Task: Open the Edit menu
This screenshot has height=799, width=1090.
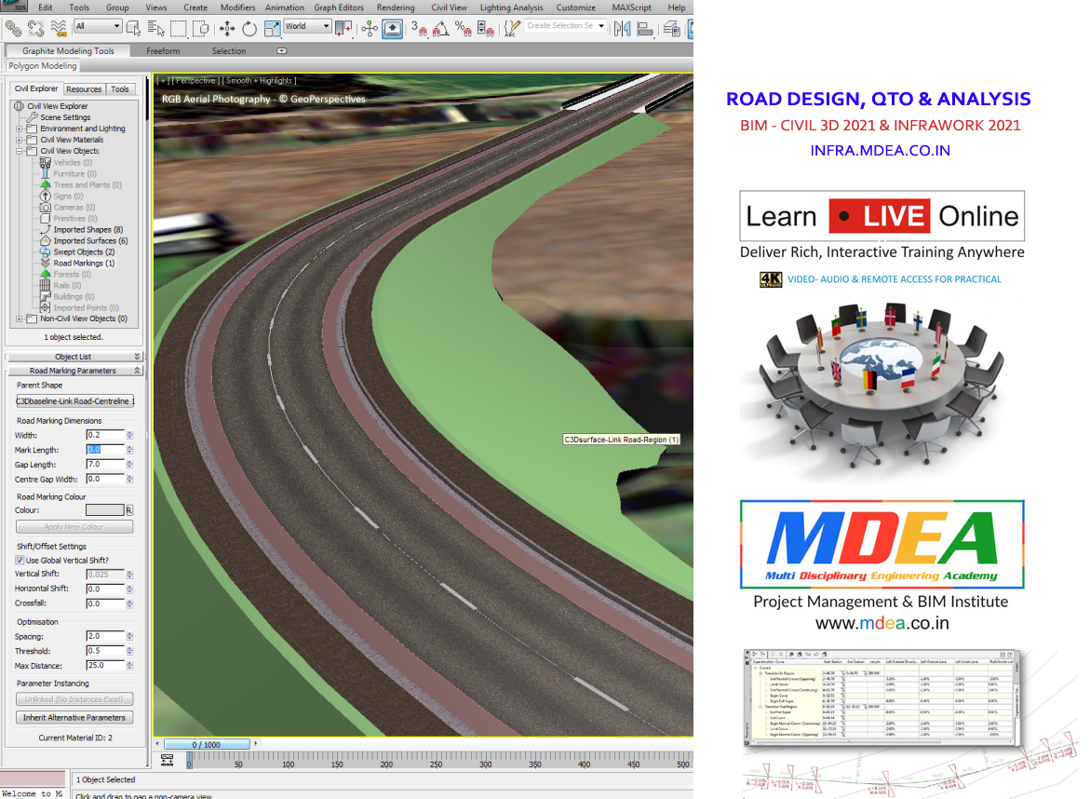Action: [46, 7]
